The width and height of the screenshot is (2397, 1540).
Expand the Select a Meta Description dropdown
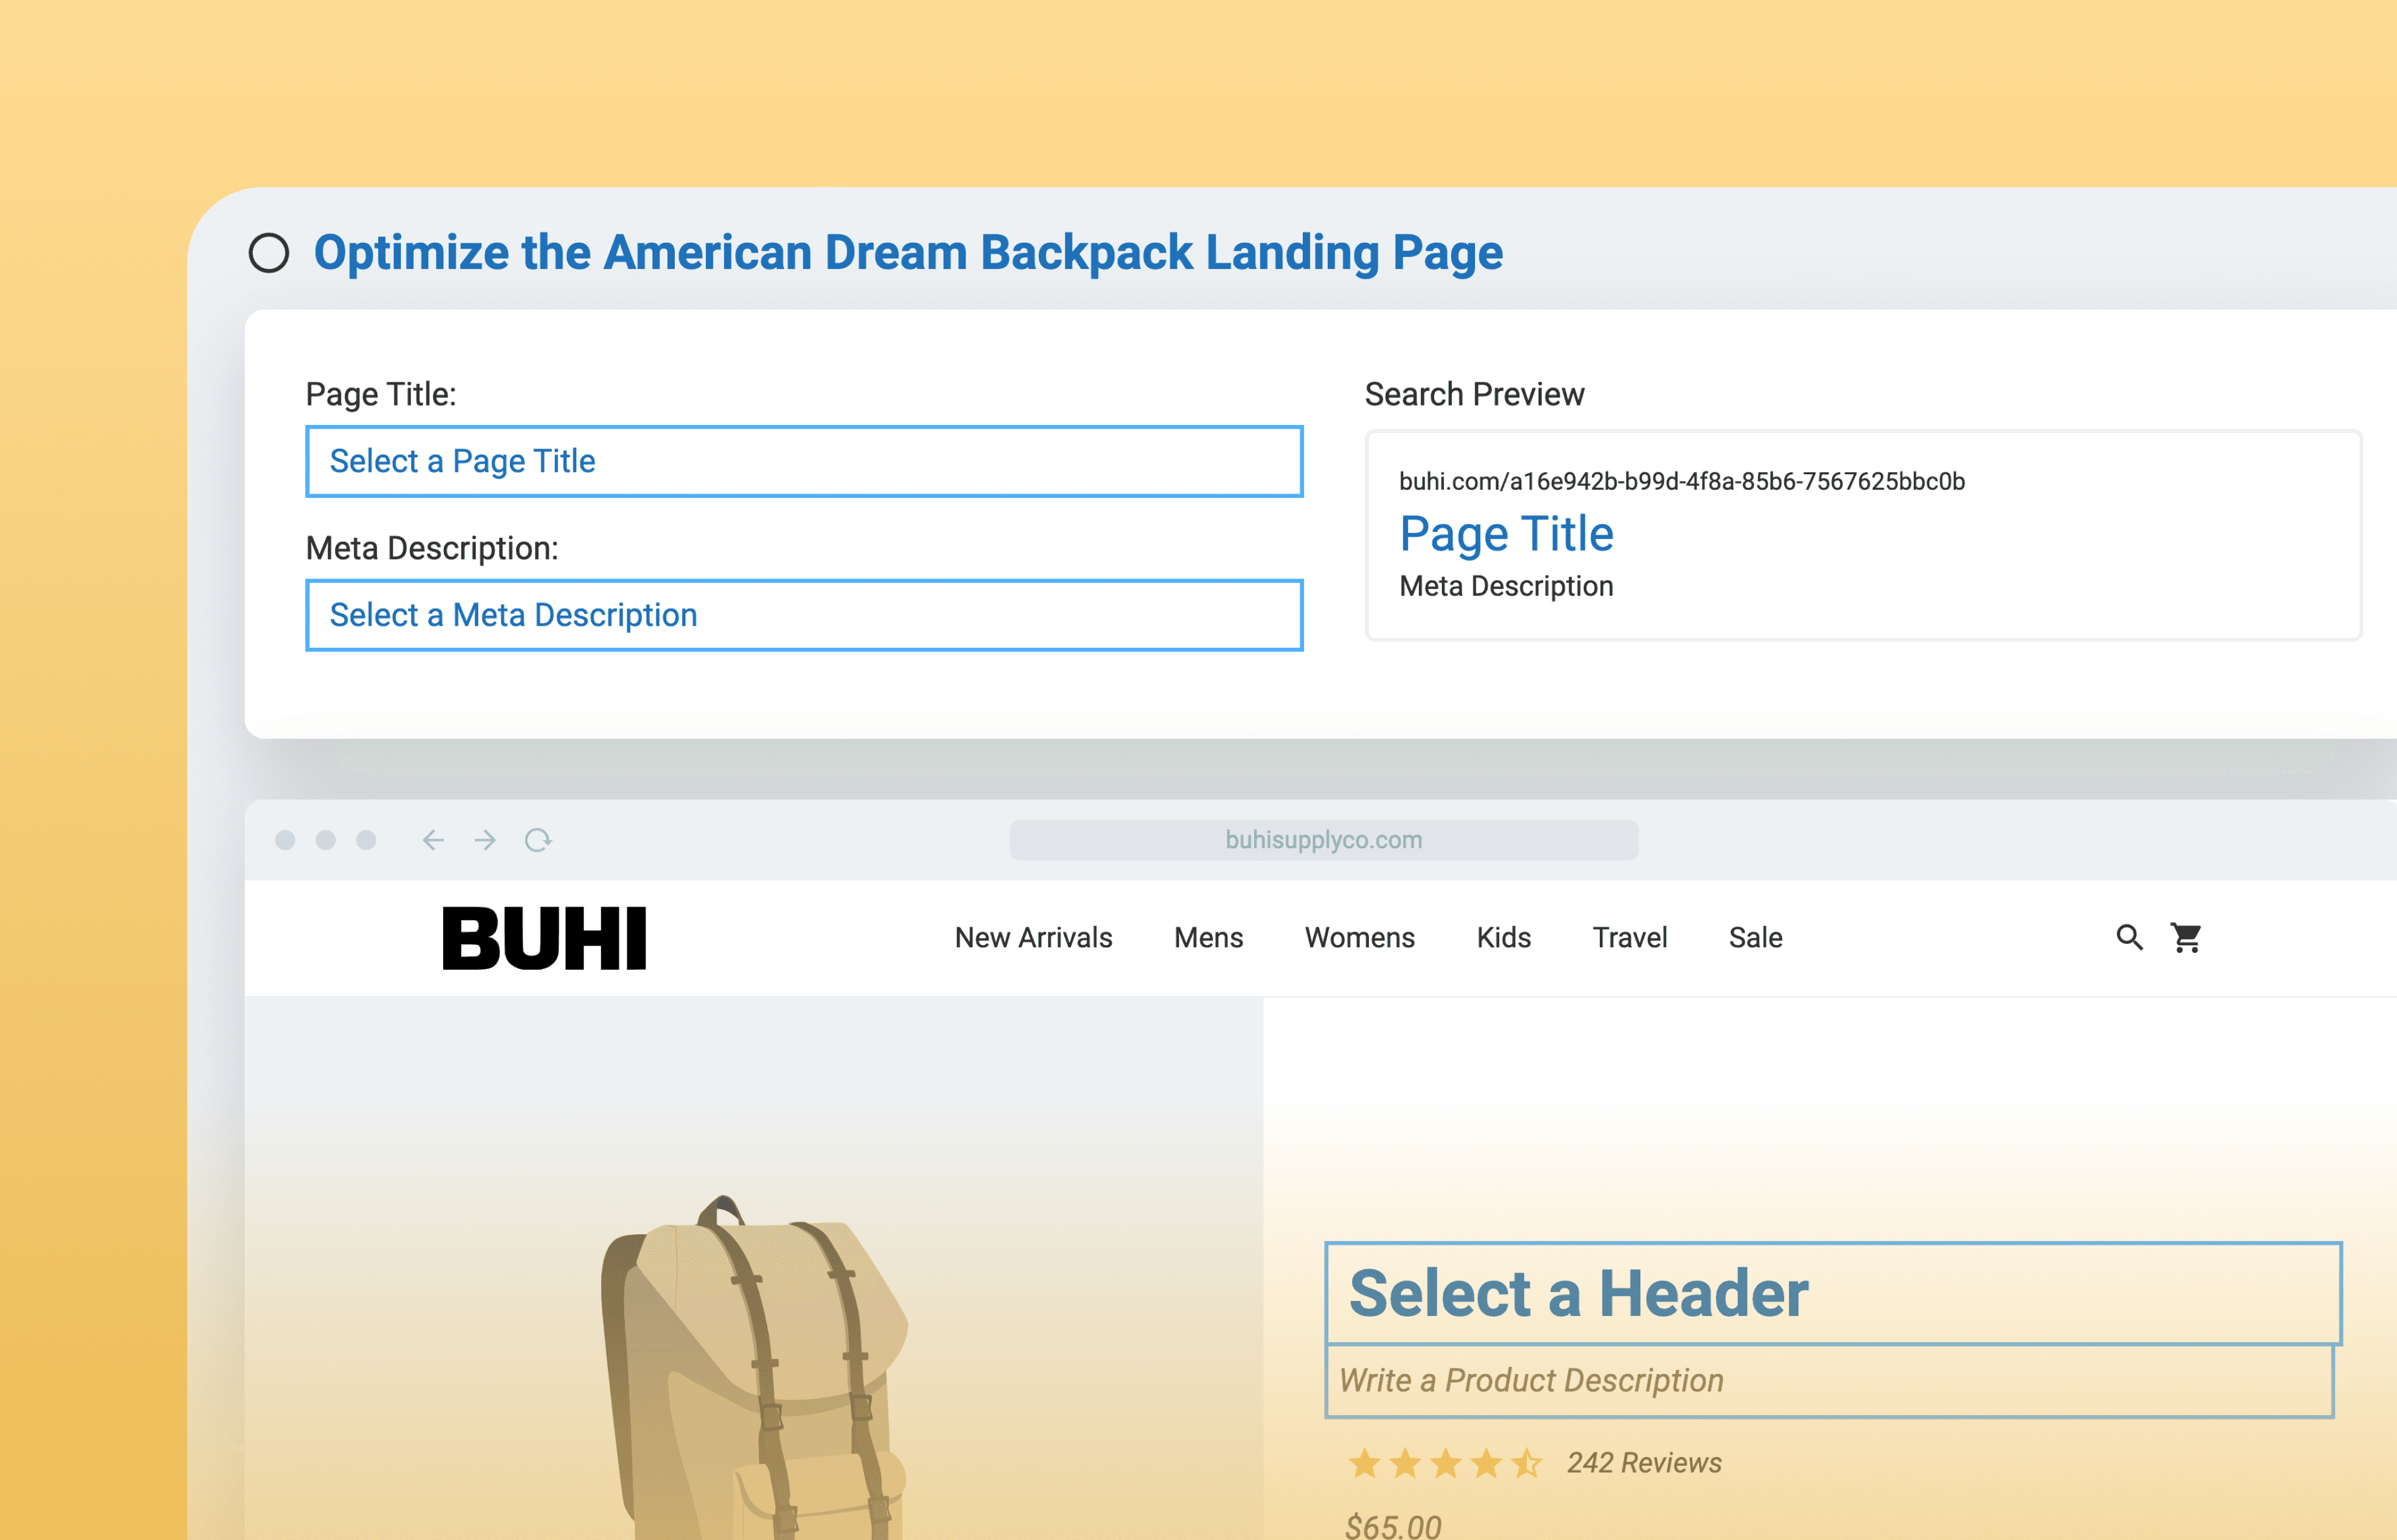803,615
